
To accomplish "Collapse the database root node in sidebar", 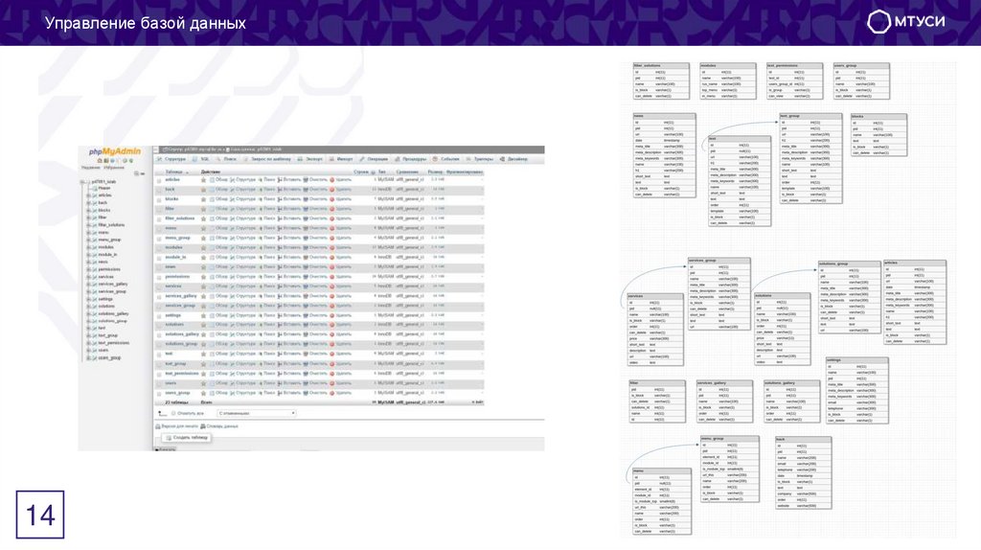I will (x=82, y=181).
